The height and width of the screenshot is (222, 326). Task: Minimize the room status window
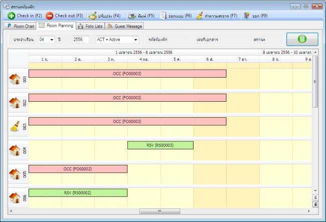click(295, 7)
